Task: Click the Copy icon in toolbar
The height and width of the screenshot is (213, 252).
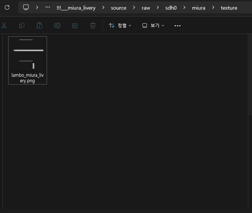Action: point(22,25)
